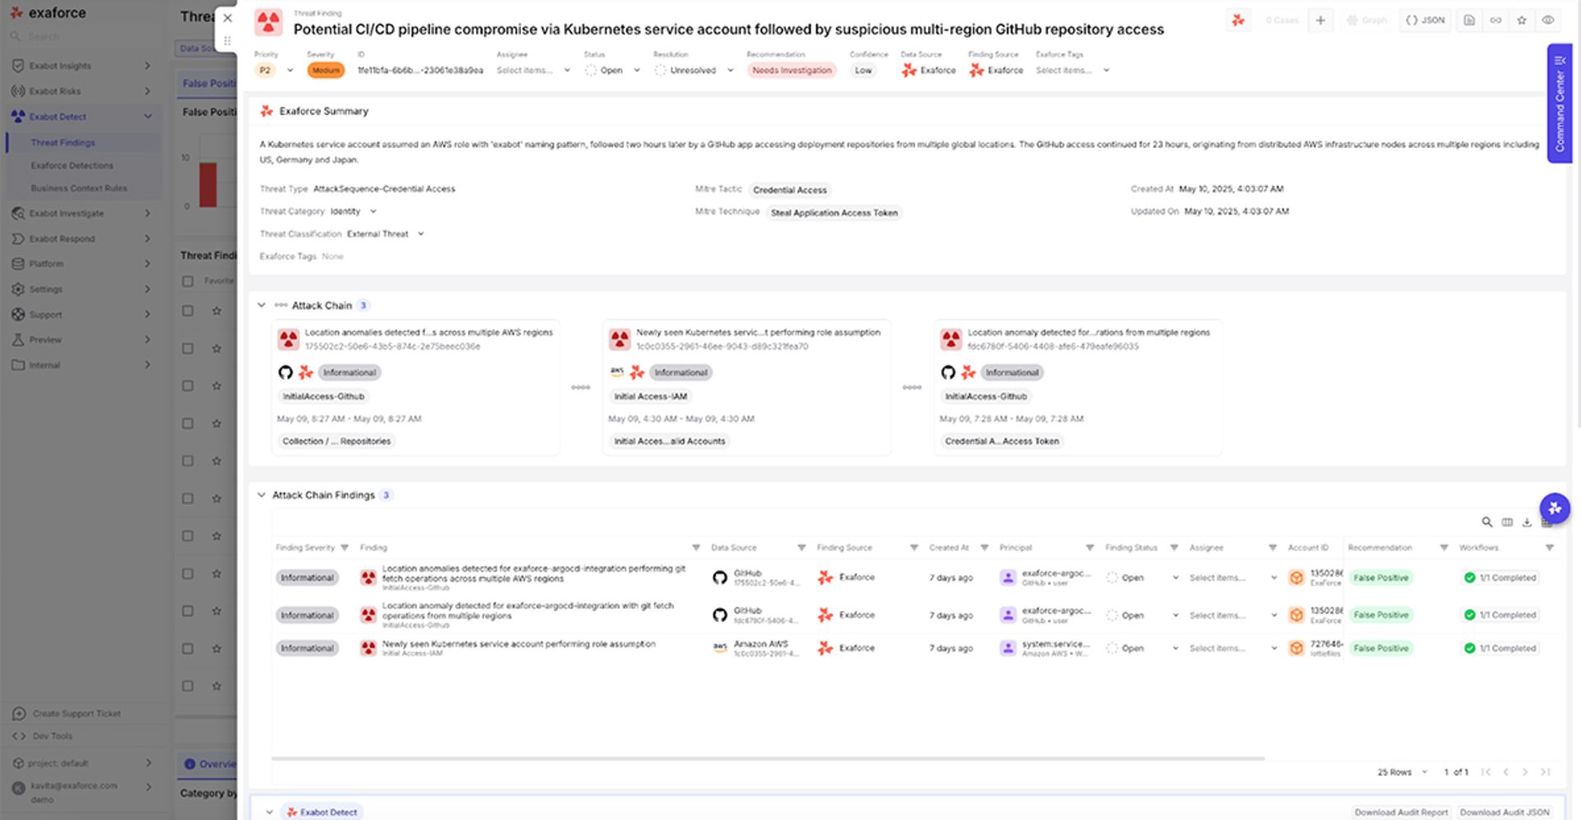
Task: Filter the Finding Severity column
Action: (345, 548)
